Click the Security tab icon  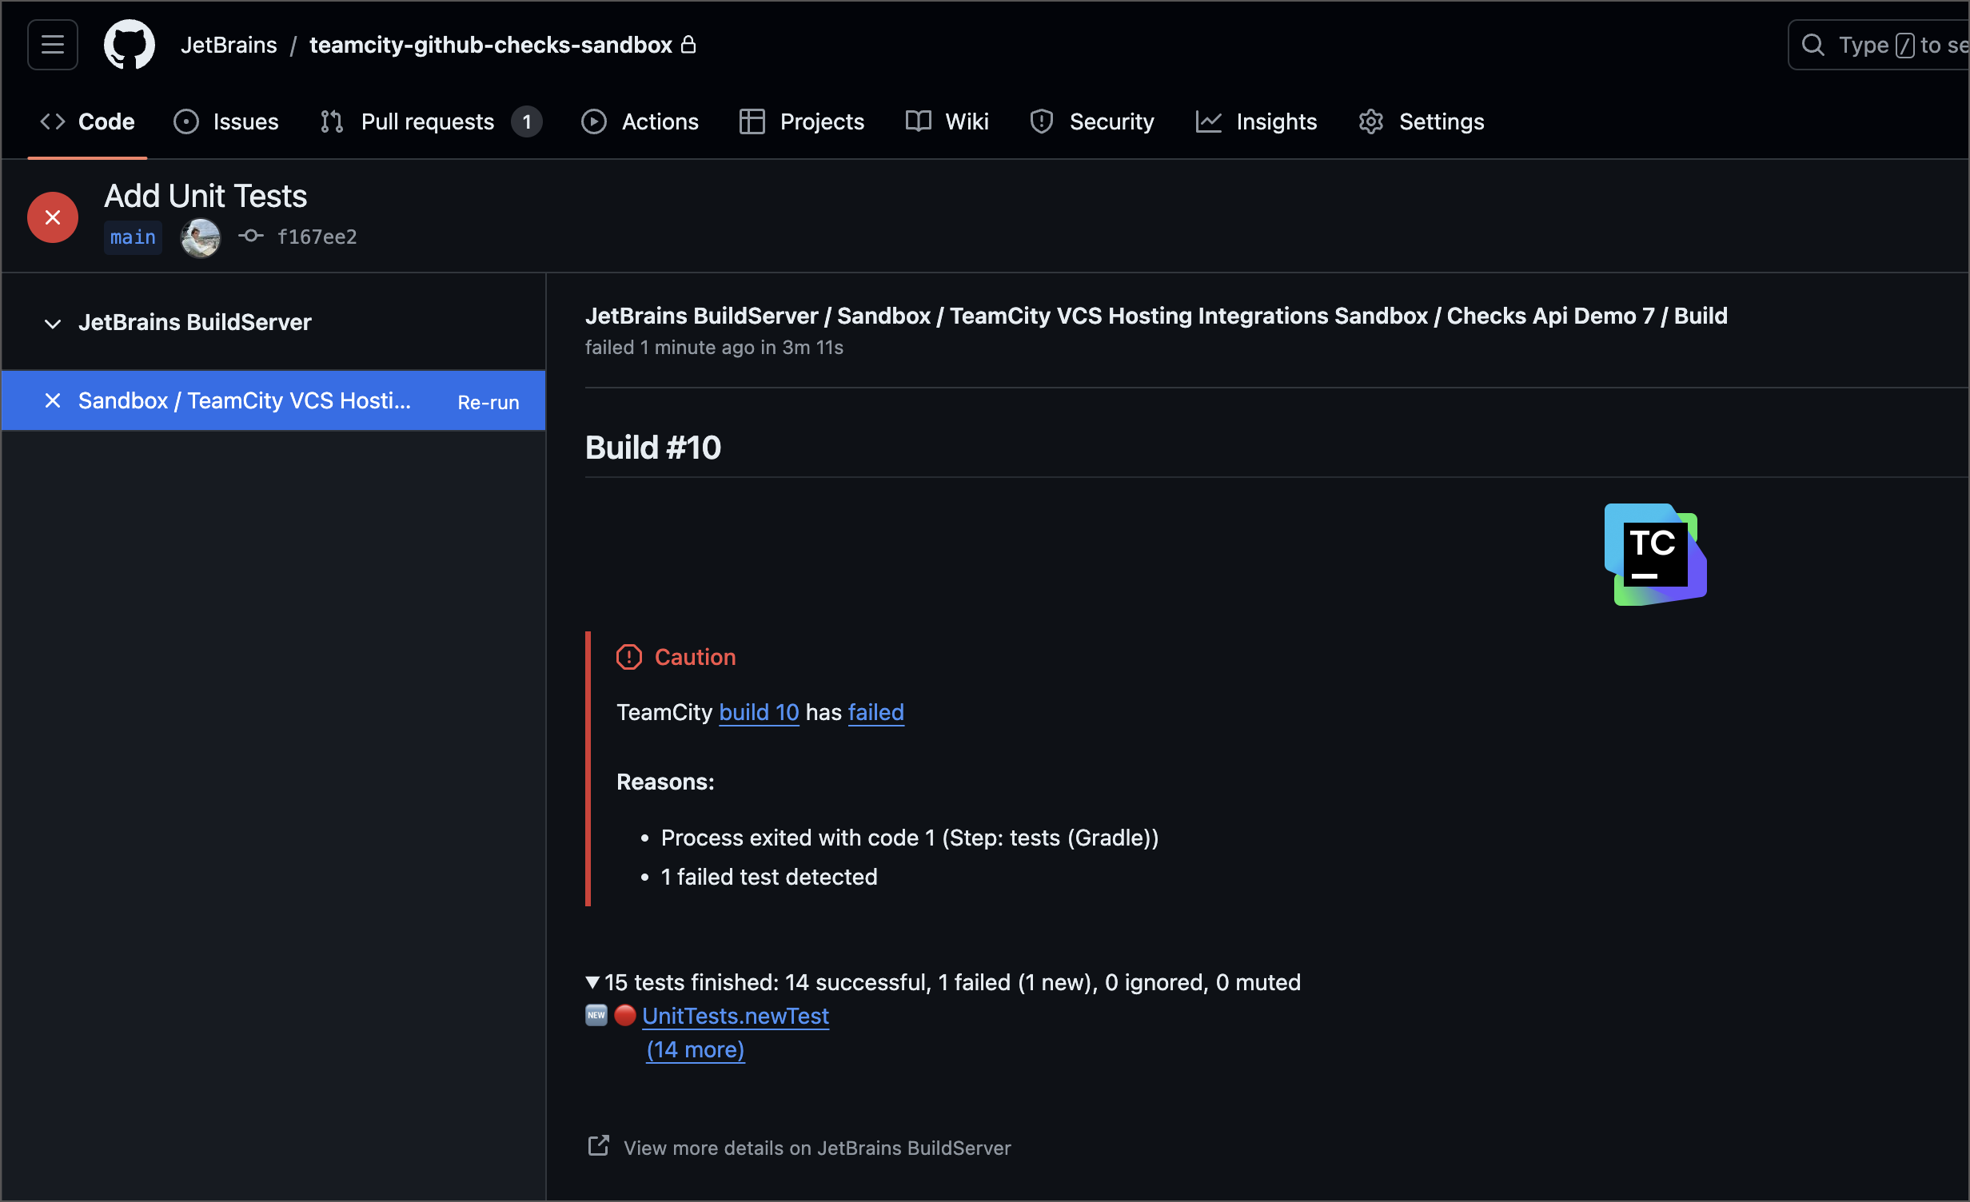tap(1041, 121)
